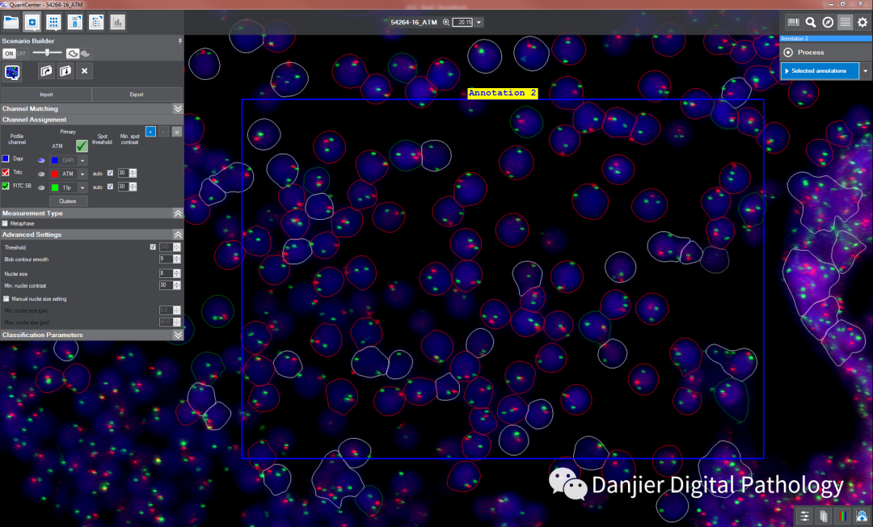Collapse the Measurement Type section
Image resolution: width=873 pixels, height=527 pixels.
pyautogui.click(x=178, y=213)
